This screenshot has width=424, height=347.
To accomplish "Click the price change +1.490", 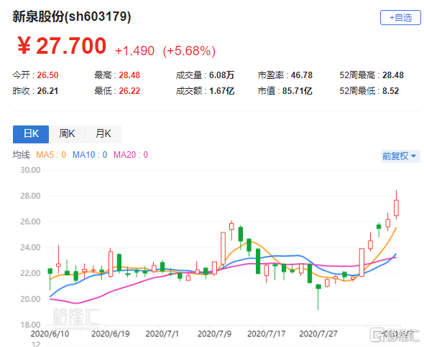I will click(134, 51).
